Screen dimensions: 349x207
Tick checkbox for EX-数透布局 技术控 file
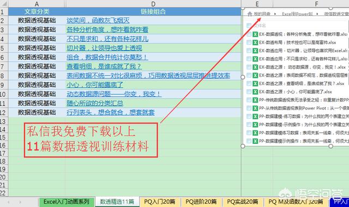point(249,42)
